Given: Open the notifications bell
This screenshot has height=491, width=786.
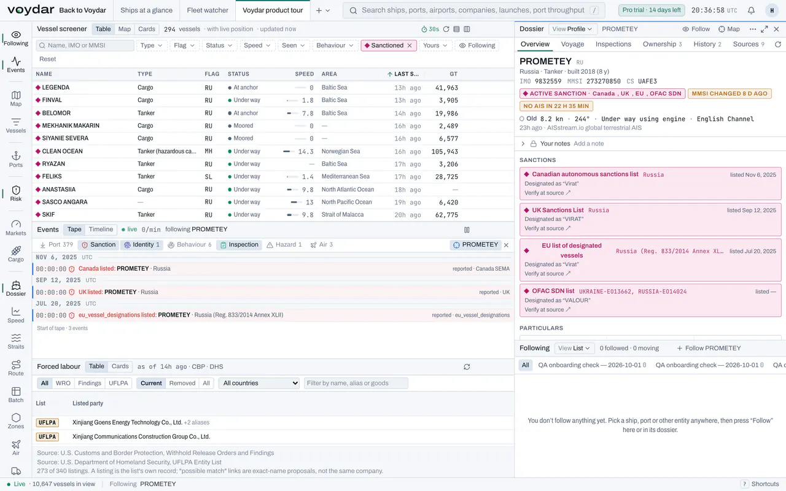Looking at the screenshot, I should (752, 10).
